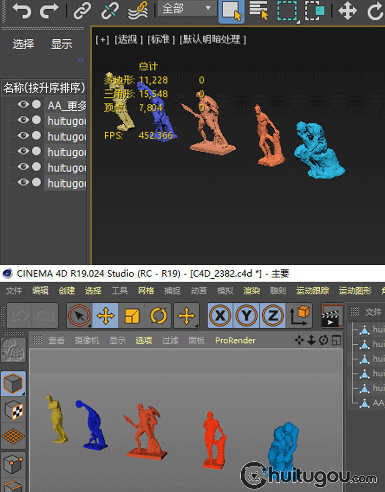
Task: Toggle the X axis lock
Action: 220,315
